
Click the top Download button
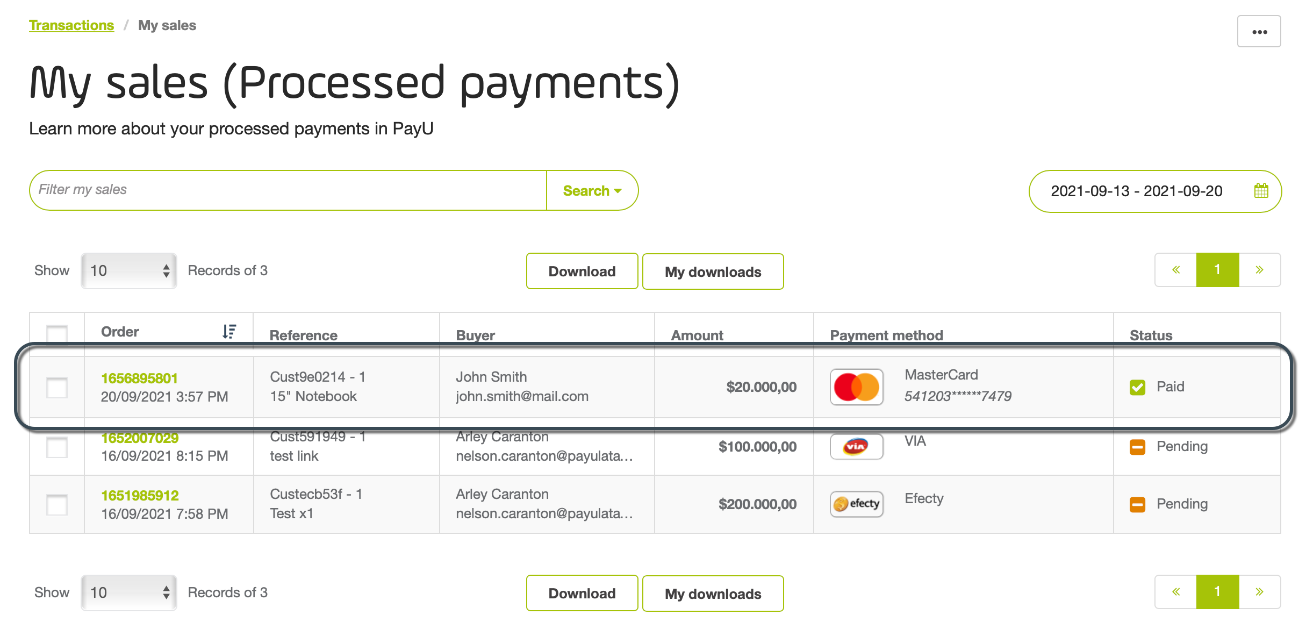tap(582, 271)
